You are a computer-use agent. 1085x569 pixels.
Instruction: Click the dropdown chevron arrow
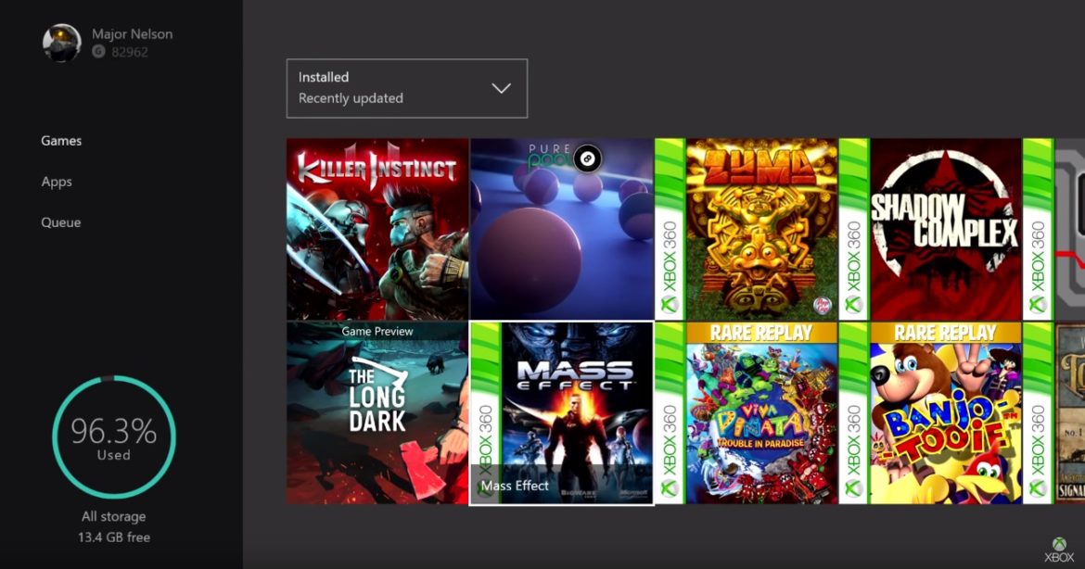pos(501,88)
